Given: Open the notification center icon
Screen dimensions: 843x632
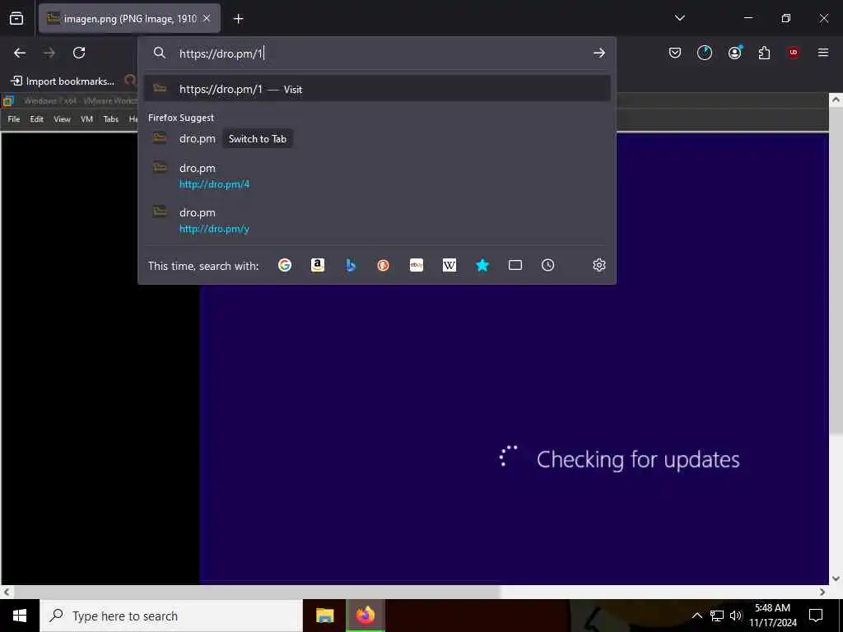Looking at the screenshot, I should point(816,616).
